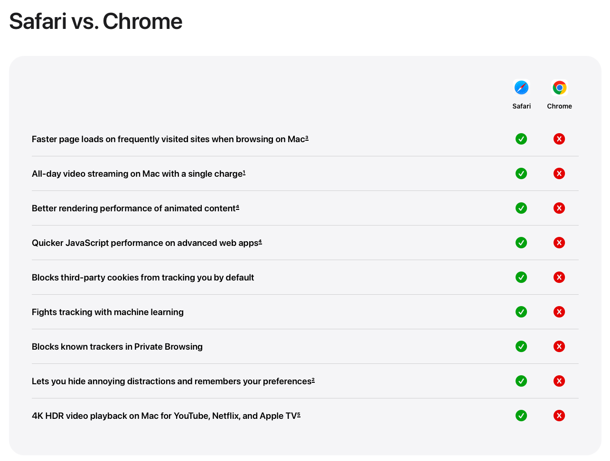610x461 pixels.
Task: Click the Chrome column label
Action: (559, 106)
